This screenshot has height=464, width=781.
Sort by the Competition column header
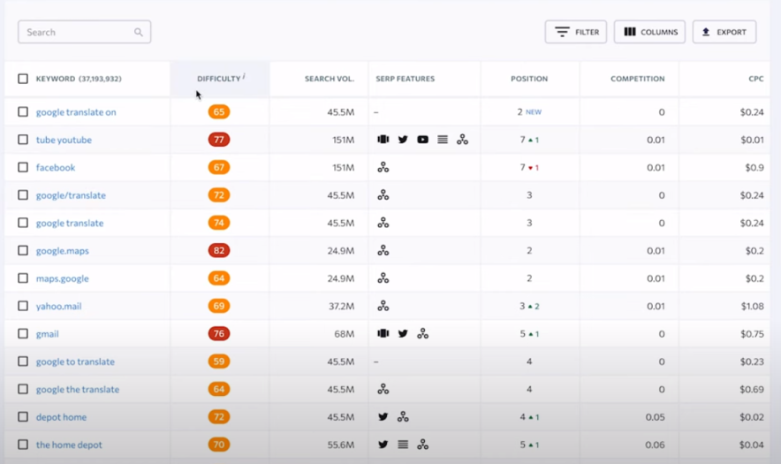(x=638, y=79)
